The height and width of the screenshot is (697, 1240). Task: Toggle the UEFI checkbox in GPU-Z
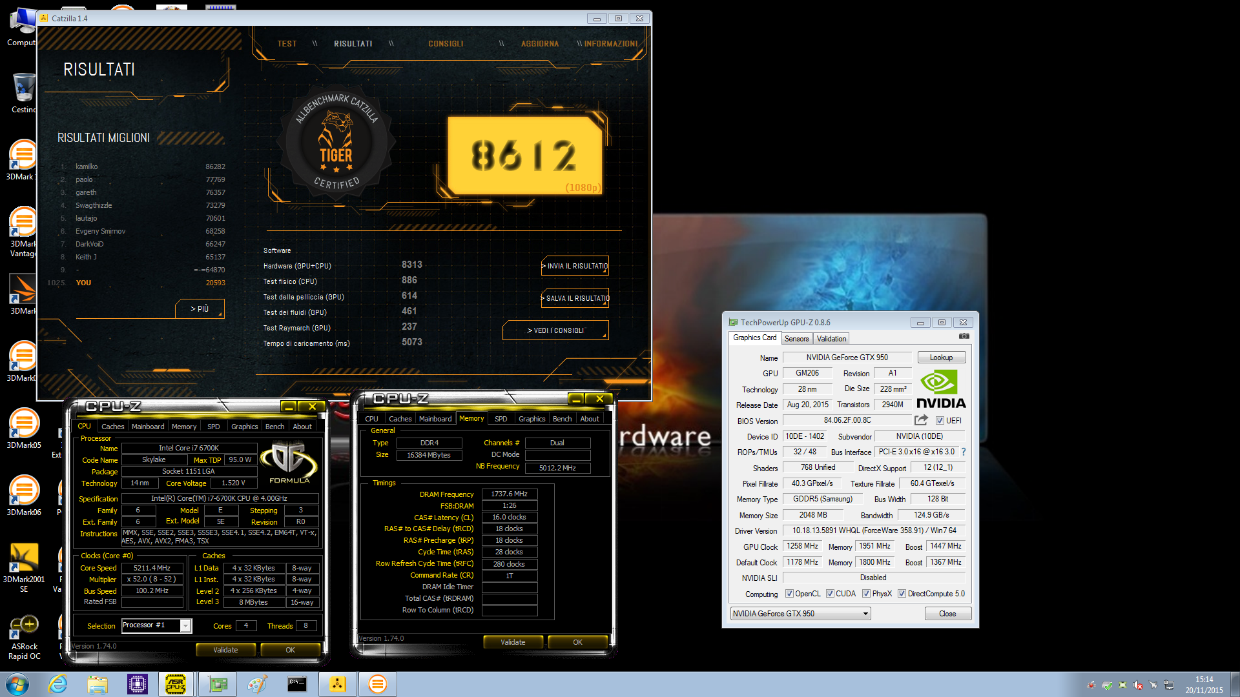940,420
